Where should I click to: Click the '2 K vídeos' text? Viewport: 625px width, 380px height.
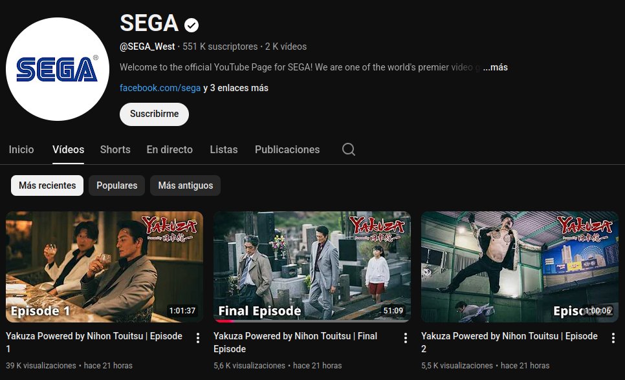pos(286,47)
